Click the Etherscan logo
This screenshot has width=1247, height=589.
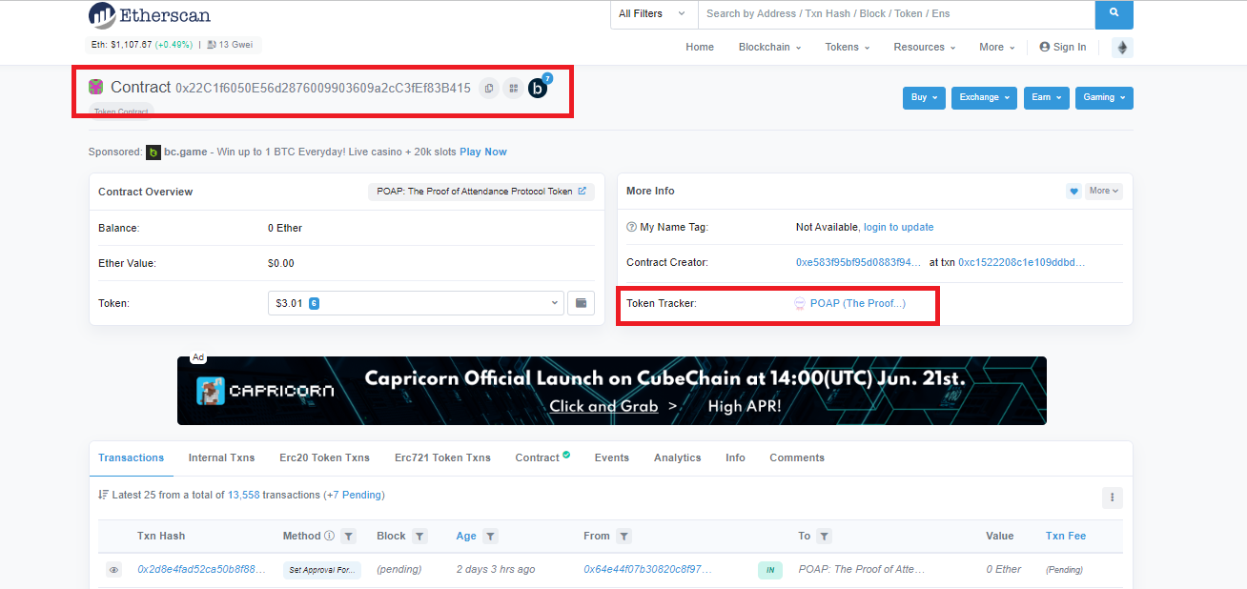[x=150, y=15]
